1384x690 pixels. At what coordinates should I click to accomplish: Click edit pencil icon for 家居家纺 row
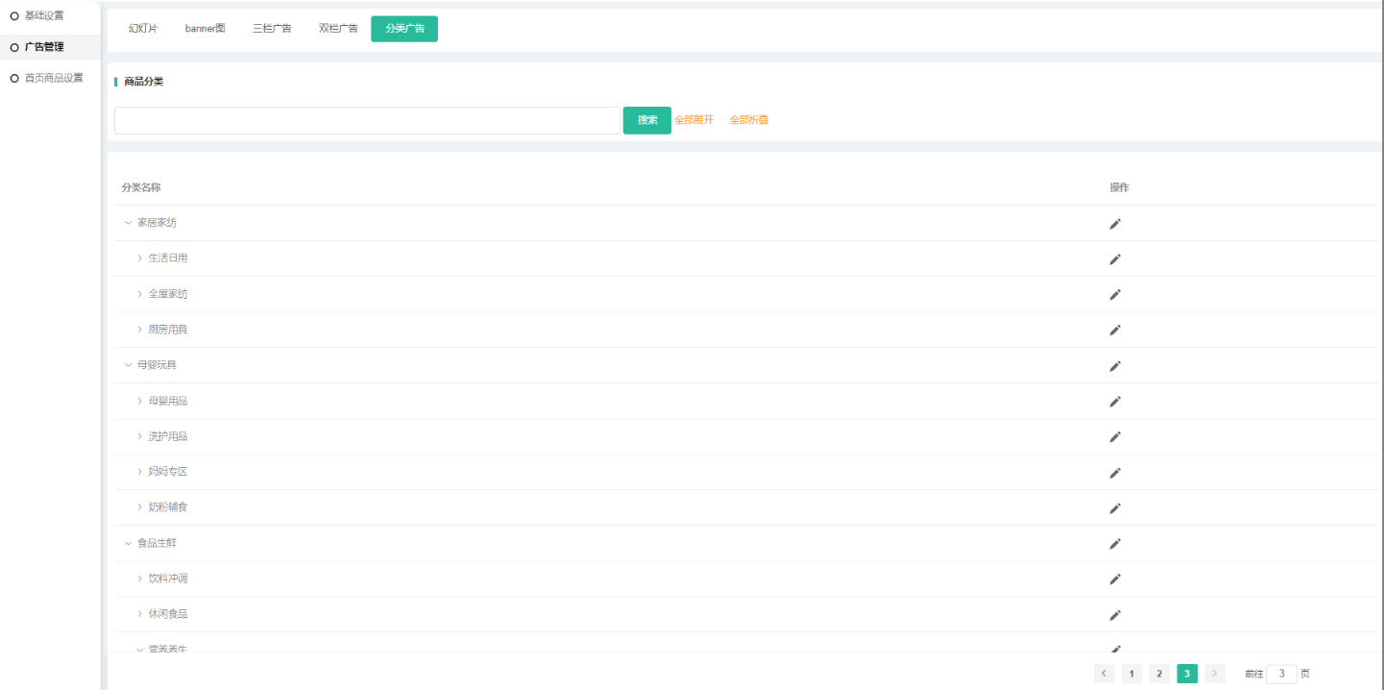tap(1115, 224)
